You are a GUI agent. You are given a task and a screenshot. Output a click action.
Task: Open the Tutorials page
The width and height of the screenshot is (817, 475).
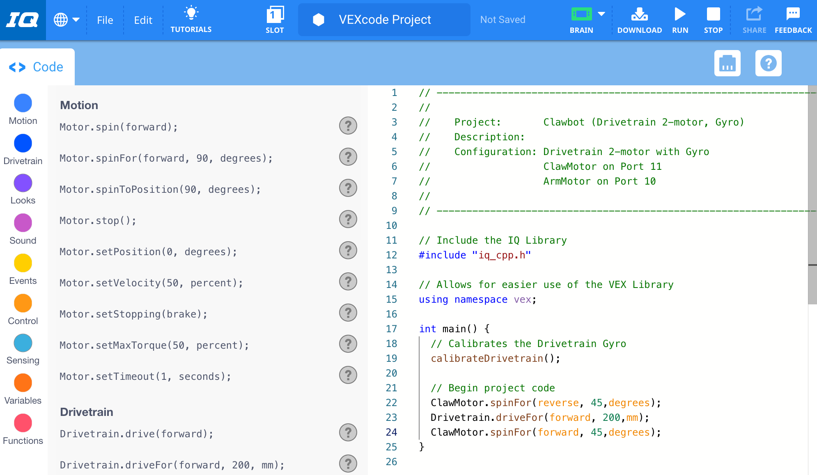pos(191,19)
